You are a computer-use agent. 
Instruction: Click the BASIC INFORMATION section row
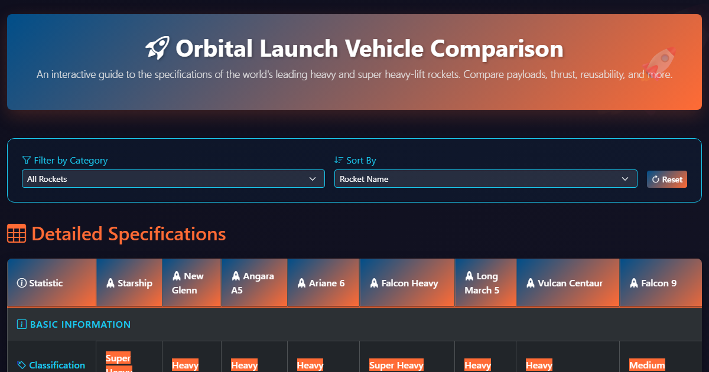pyautogui.click(x=354, y=324)
